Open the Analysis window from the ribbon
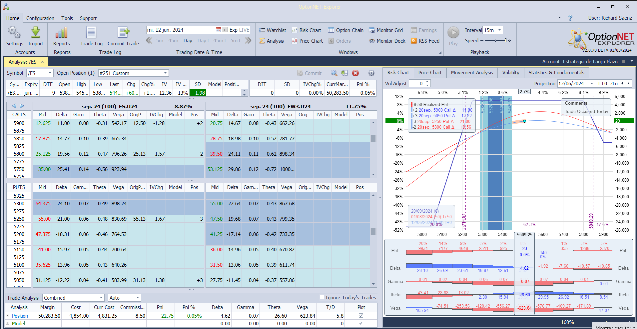Viewport: 637px width, 329px height. [272, 41]
